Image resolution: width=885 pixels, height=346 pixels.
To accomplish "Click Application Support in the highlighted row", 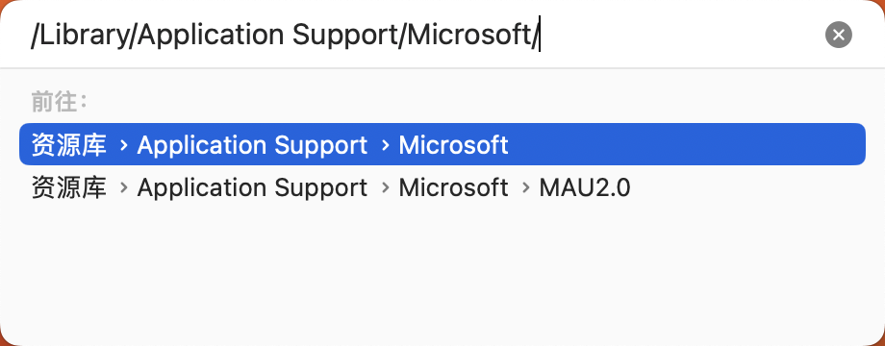I will pyautogui.click(x=252, y=145).
